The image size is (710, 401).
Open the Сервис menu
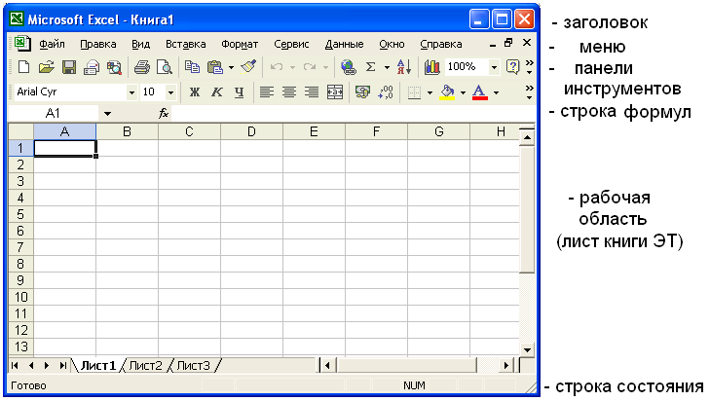pyautogui.click(x=291, y=45)
